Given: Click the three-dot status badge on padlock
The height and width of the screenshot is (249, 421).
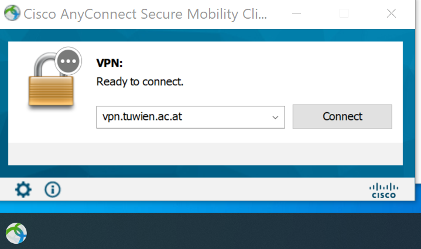Looking at the screenshot, I should [x=68, y=61].
